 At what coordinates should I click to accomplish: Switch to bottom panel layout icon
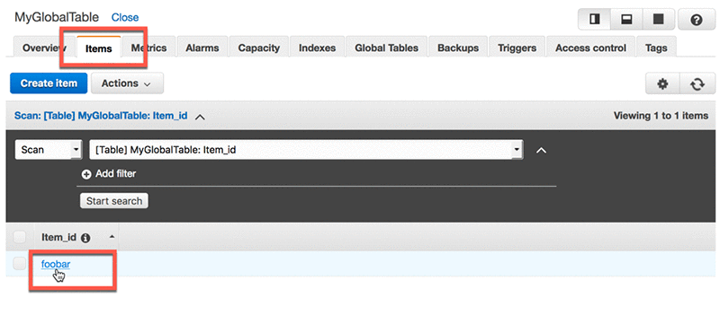pyautogui.click(x=626, y=19)
